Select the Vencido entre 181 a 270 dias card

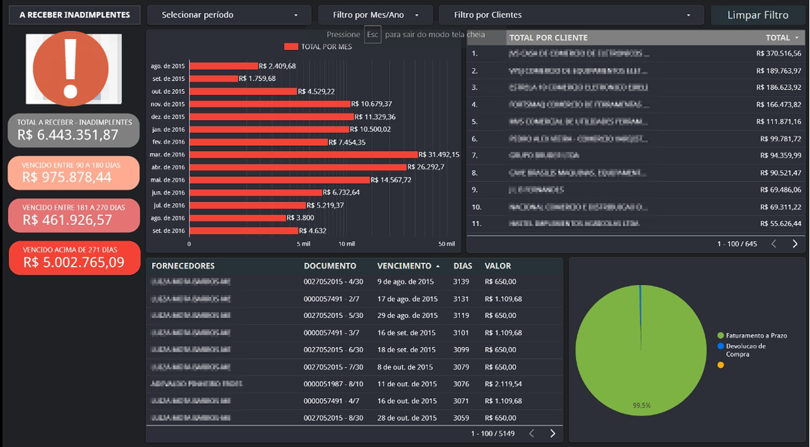(74, 215)
